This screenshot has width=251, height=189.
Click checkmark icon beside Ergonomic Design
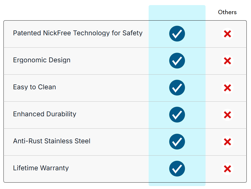[177, 61]
